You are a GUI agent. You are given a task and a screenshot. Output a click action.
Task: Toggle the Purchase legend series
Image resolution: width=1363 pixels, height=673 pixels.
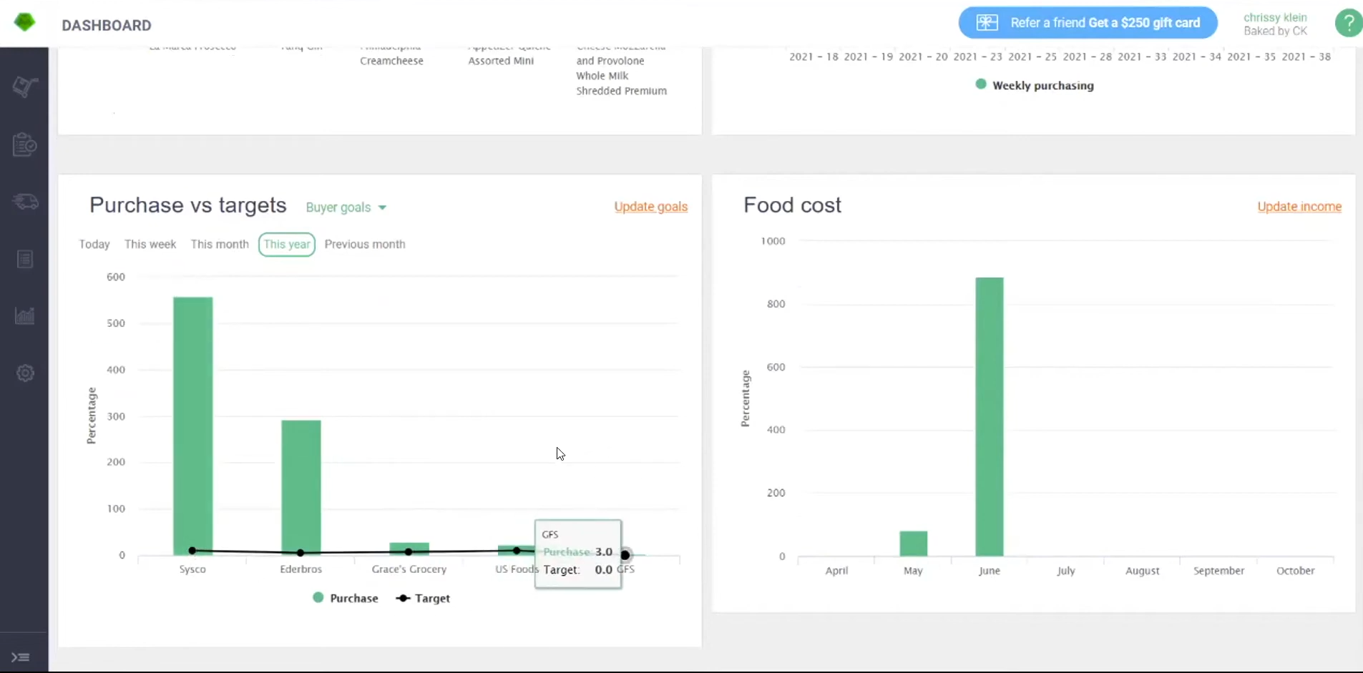click(346, 598)
